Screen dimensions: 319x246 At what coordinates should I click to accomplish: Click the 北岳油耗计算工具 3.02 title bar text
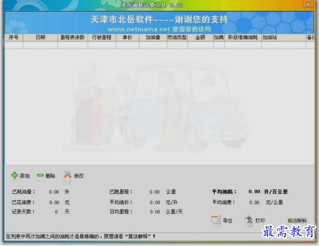[x=152, y=5]
